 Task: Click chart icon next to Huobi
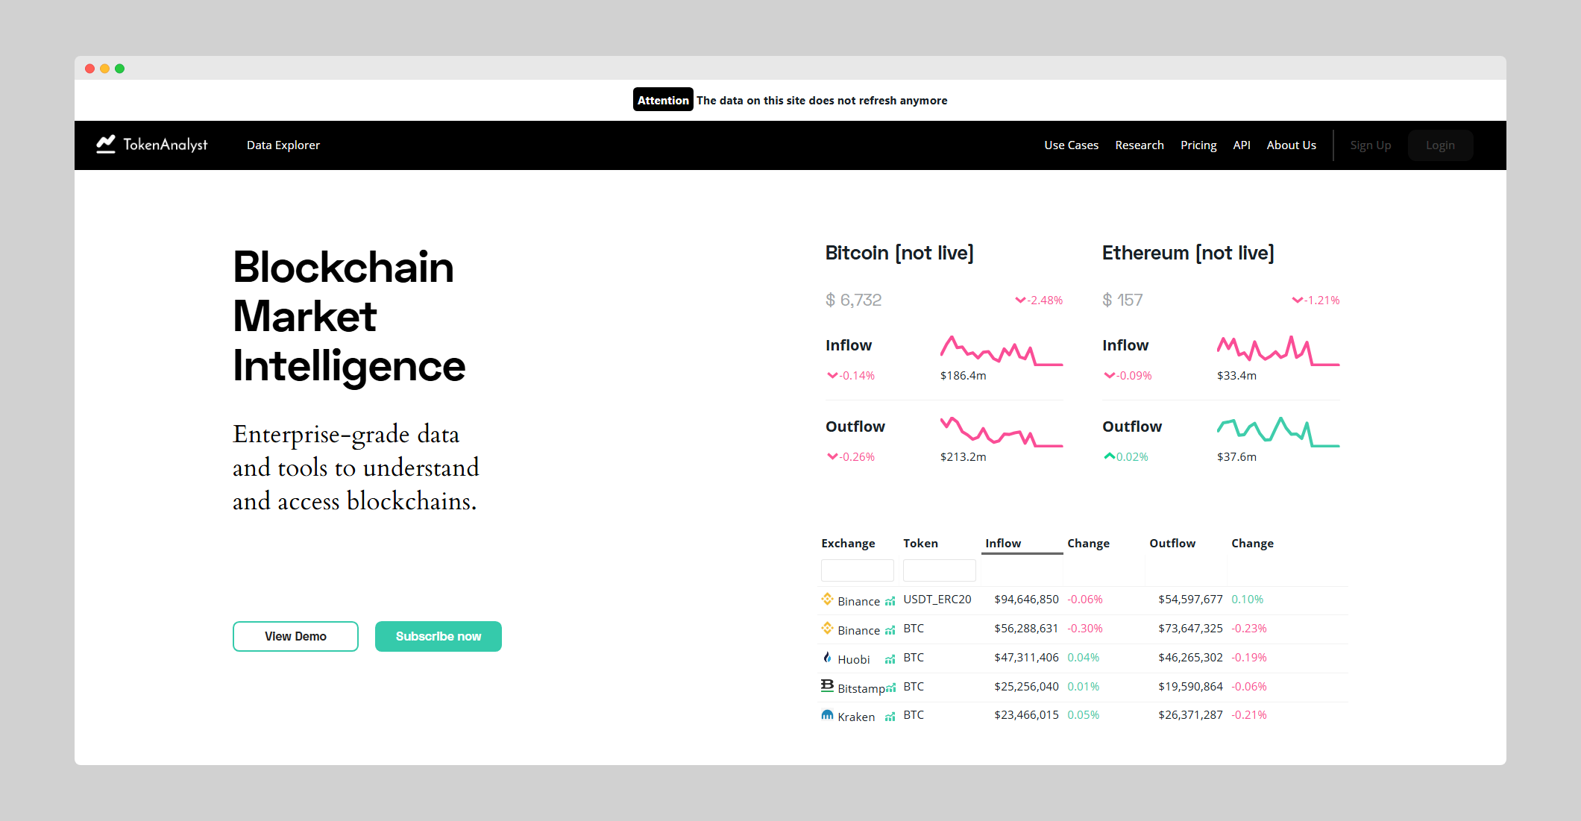890,659
